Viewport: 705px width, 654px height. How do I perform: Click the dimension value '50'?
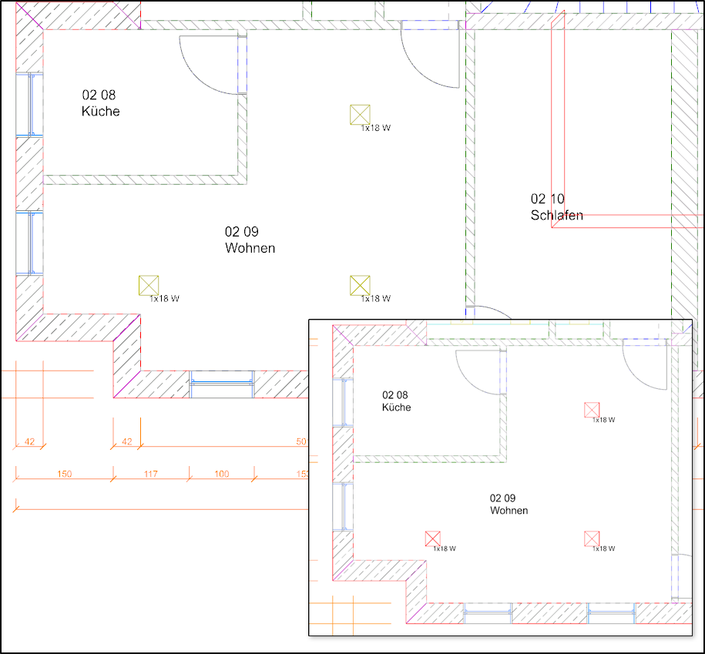301,441
